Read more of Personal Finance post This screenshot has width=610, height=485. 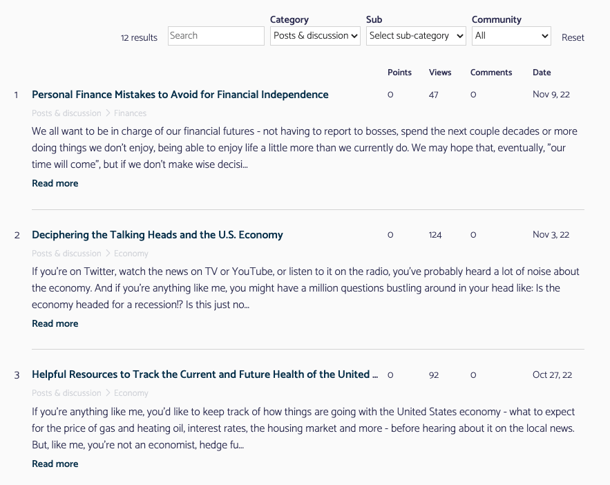tap(55, 184)
